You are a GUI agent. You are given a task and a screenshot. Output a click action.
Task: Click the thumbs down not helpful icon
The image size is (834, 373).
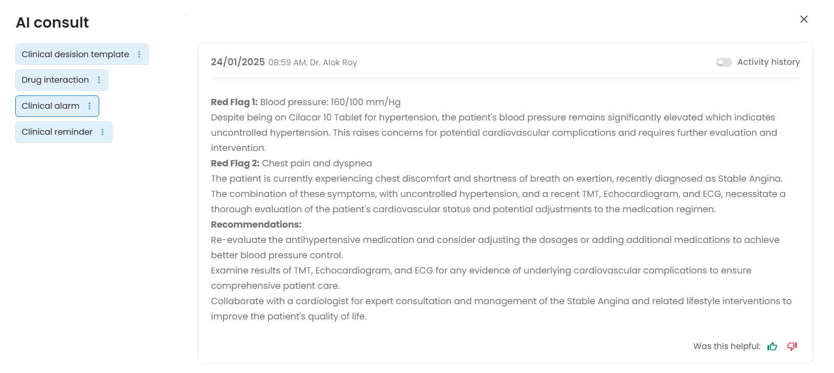[792, 346]
